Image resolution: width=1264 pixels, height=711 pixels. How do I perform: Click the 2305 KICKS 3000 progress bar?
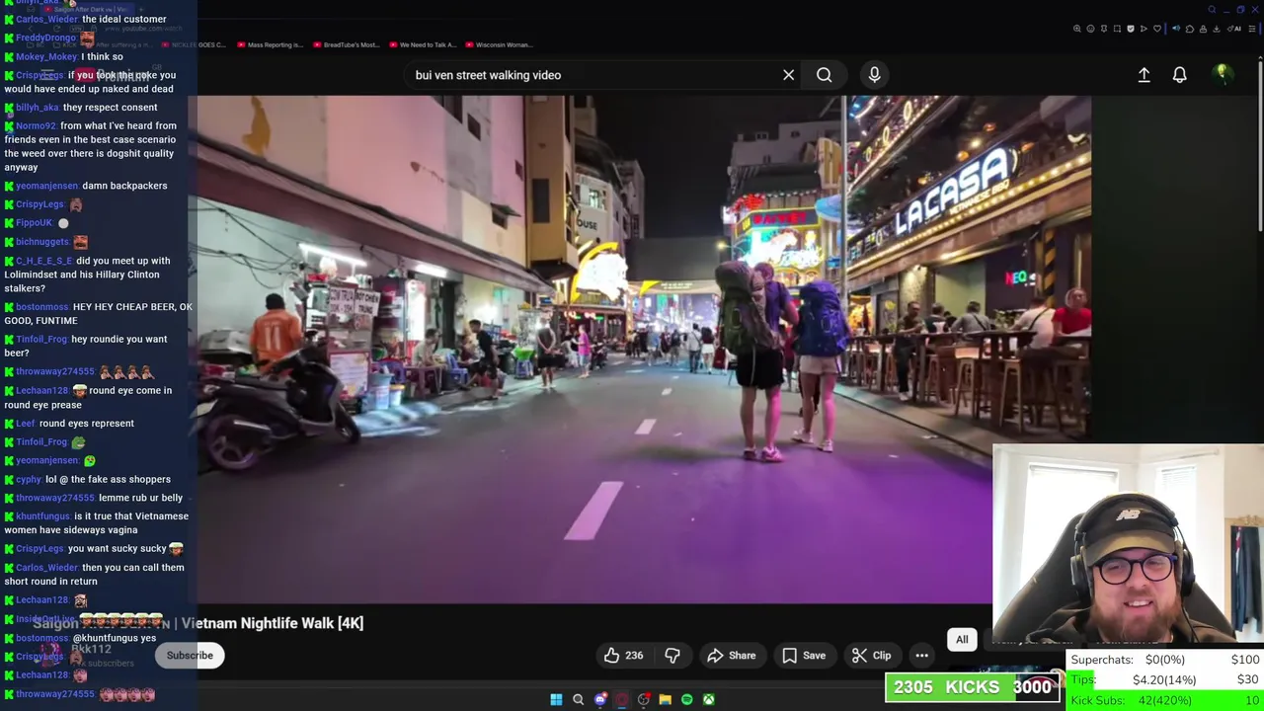click(972, 687)
